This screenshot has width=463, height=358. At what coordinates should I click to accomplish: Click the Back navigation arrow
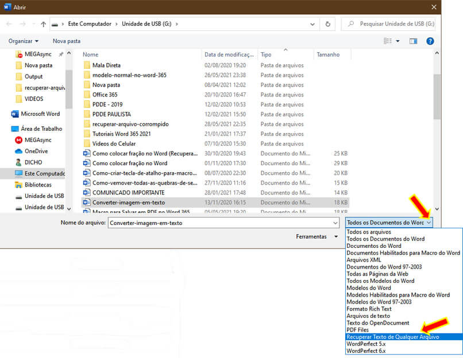point(9,24)
